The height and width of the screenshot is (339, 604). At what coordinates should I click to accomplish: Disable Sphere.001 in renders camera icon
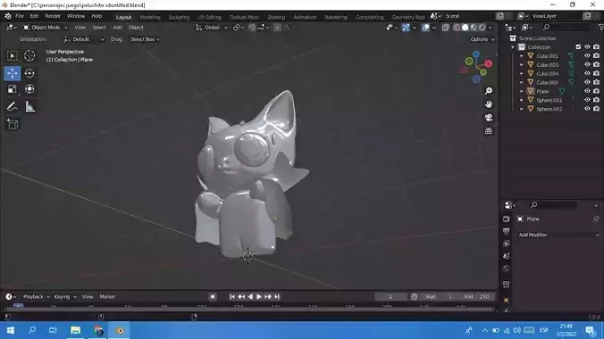click(x=596, y=100)
